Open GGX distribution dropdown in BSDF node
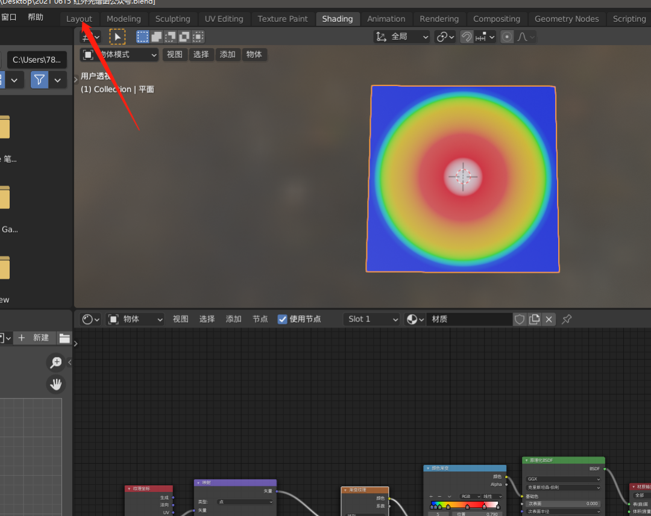This screenshot has width=651, height=516. 564,479
